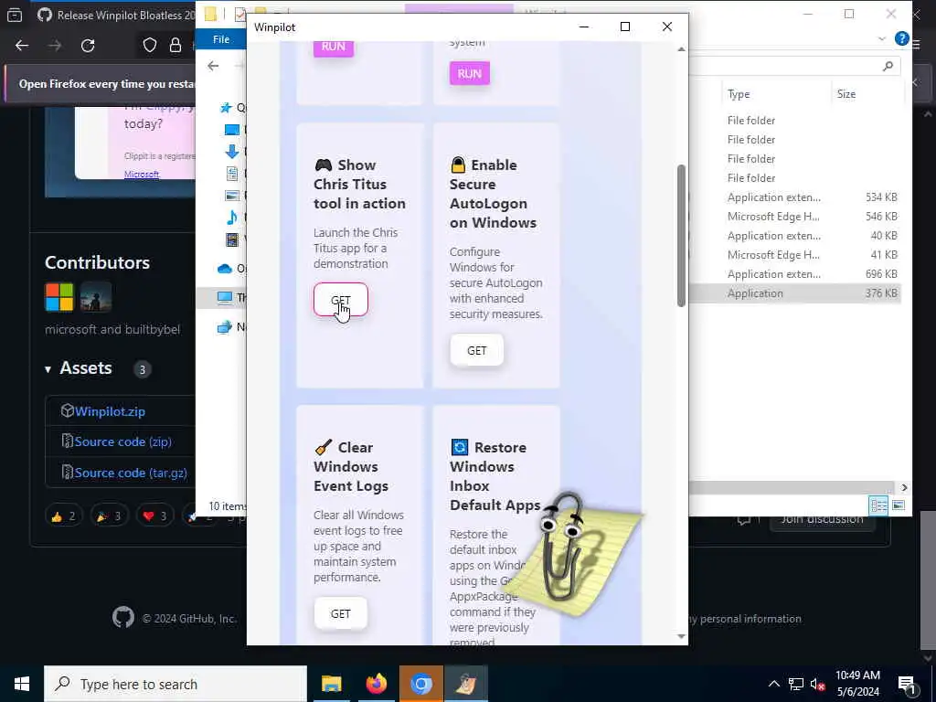Open the Winpilot Clippy taskbar icon

point(465,684)
